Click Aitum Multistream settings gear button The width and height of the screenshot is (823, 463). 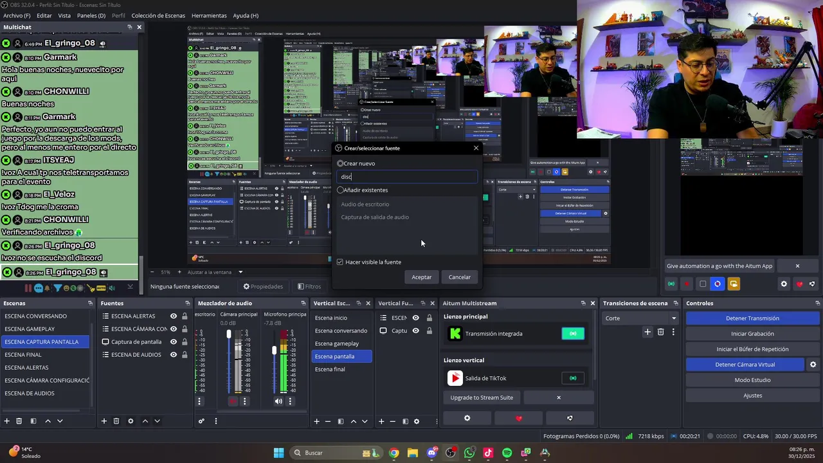pyautogui.click(x=467, y=418)
